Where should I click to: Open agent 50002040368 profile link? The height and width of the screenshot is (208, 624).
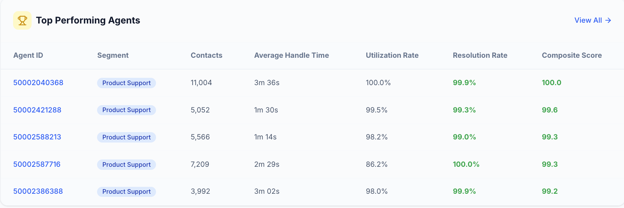[38, 83]
